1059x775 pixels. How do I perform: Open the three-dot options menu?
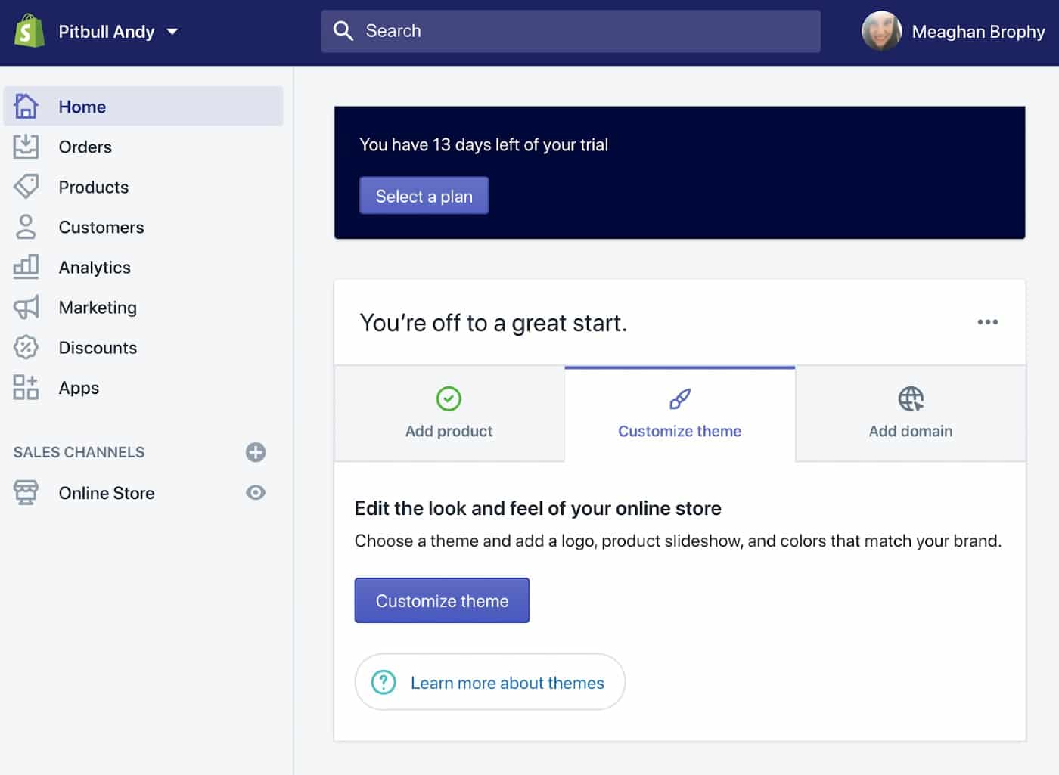point(987,322)
